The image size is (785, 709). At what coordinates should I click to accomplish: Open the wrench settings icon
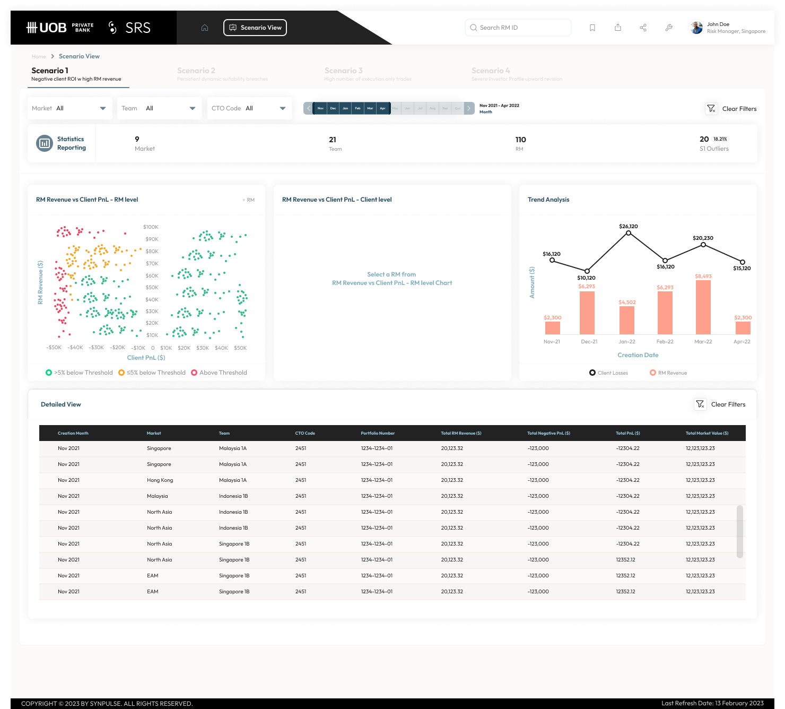(x=669, y=28)
